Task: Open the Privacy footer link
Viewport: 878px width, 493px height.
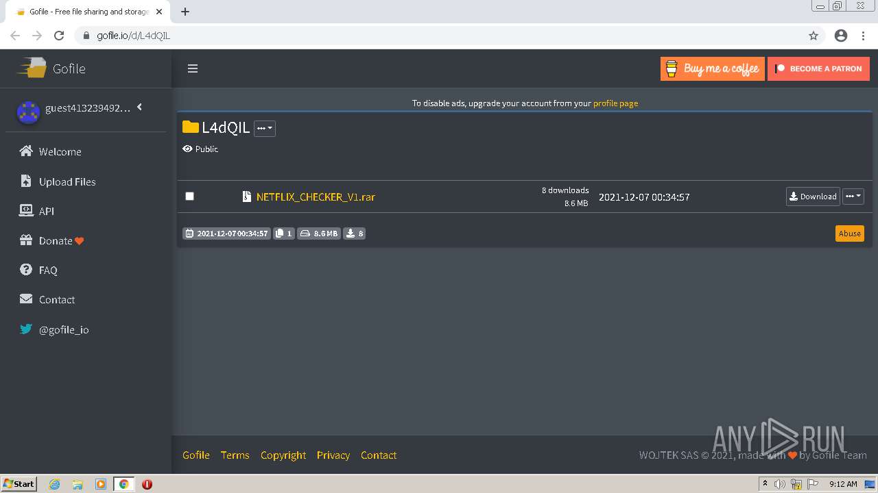Action: click(333, 455)
